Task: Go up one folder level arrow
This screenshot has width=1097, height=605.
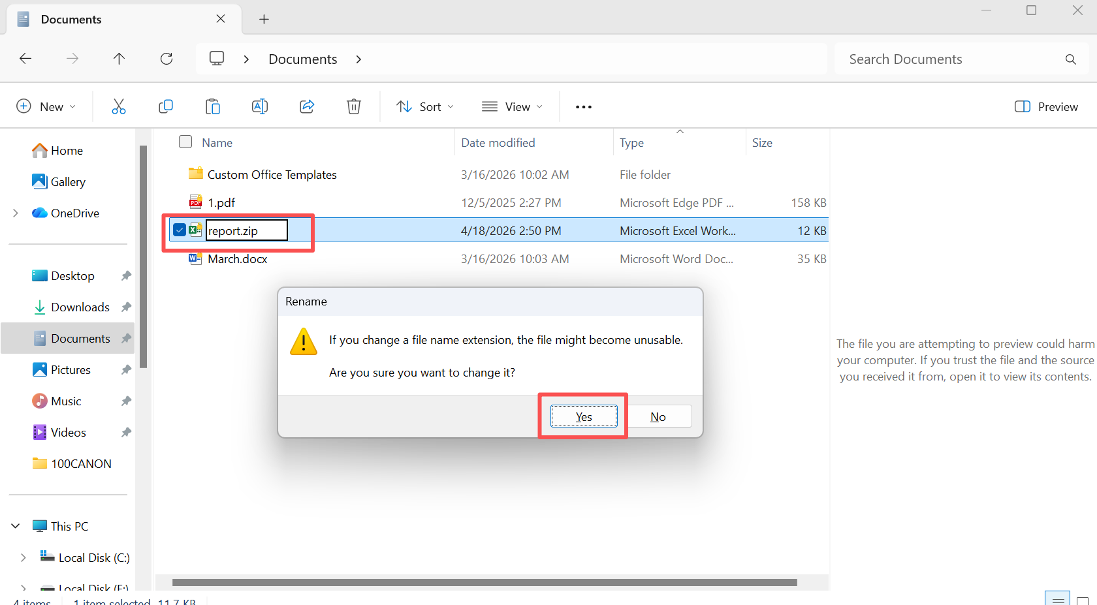Action: (x=119, y=59)
